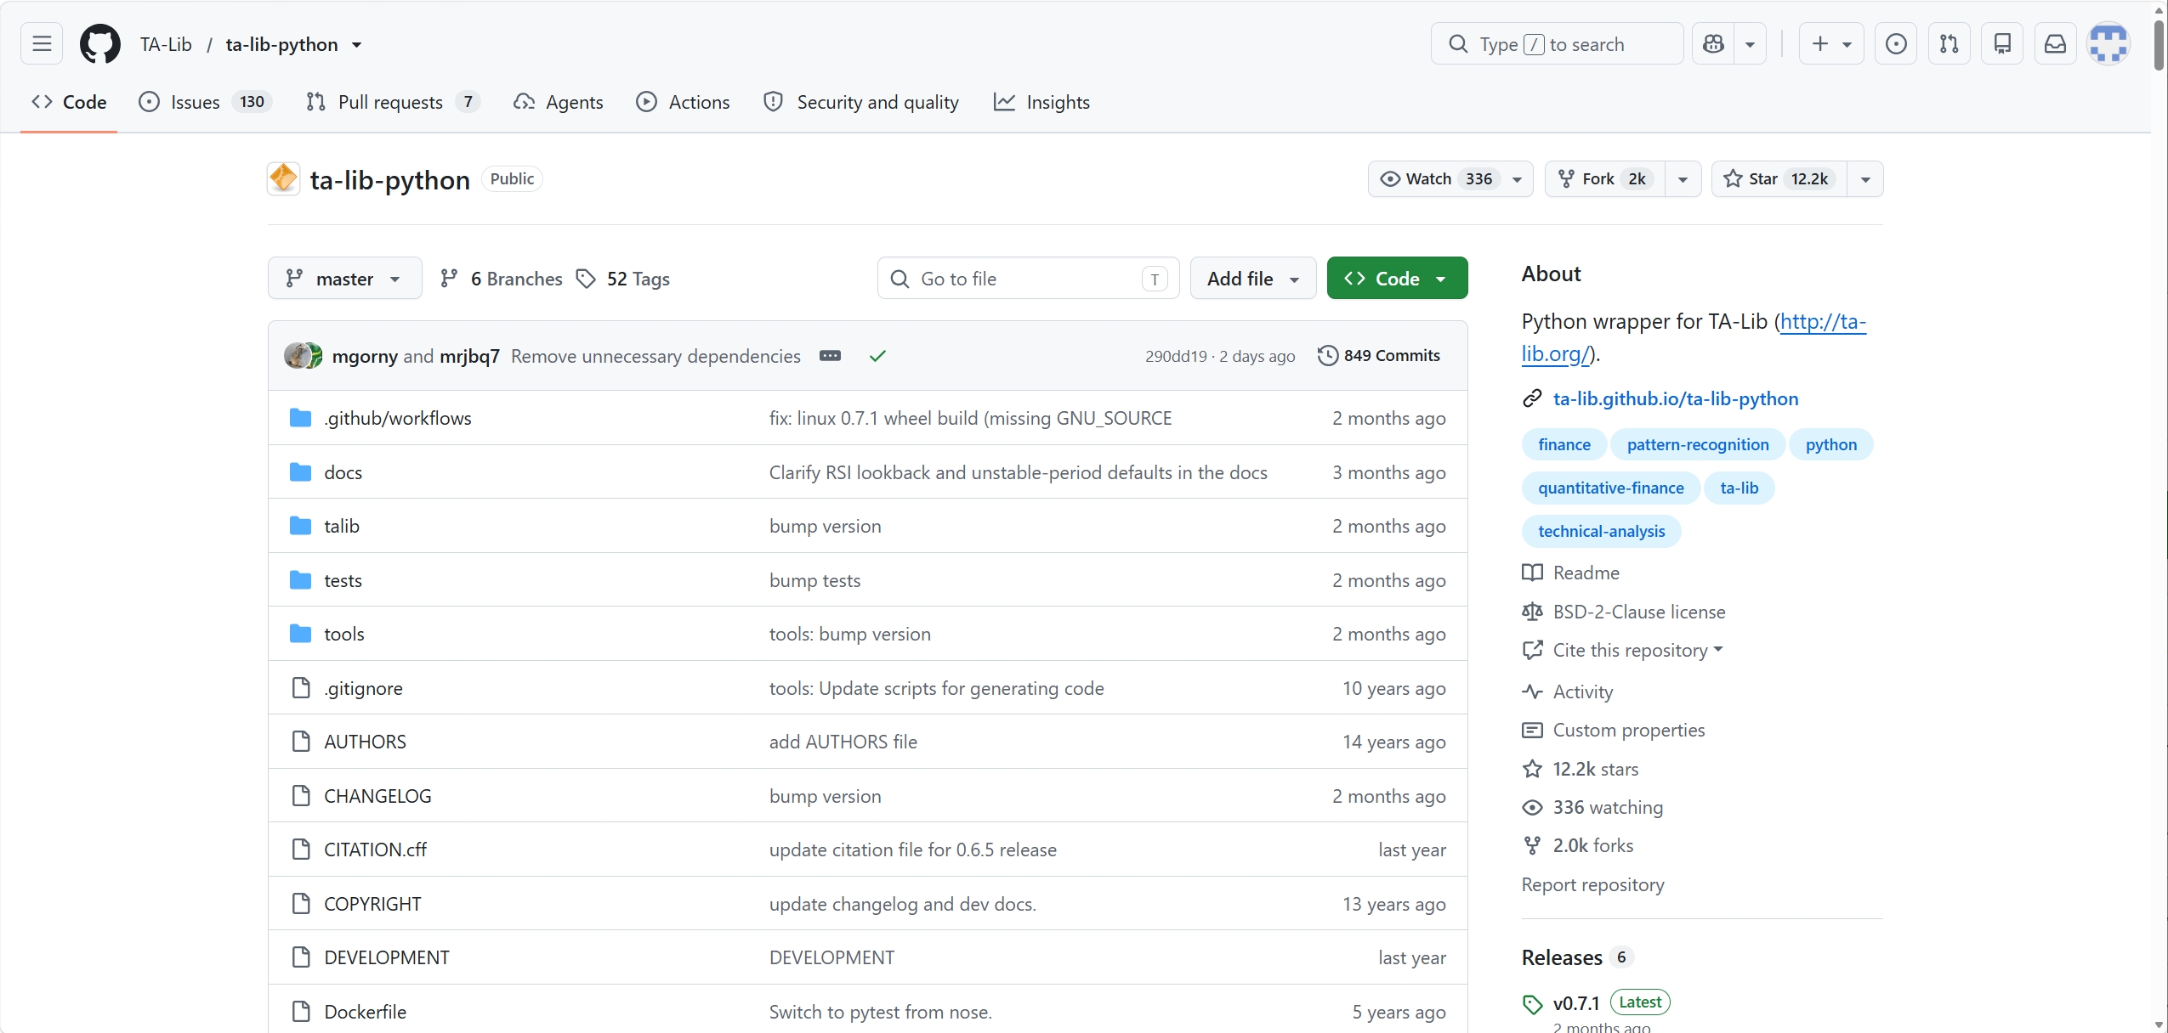Click the BSD-2-Clause license scale icon
The width and height of the screenshot is (2168, 1033).
[1532, 611]
